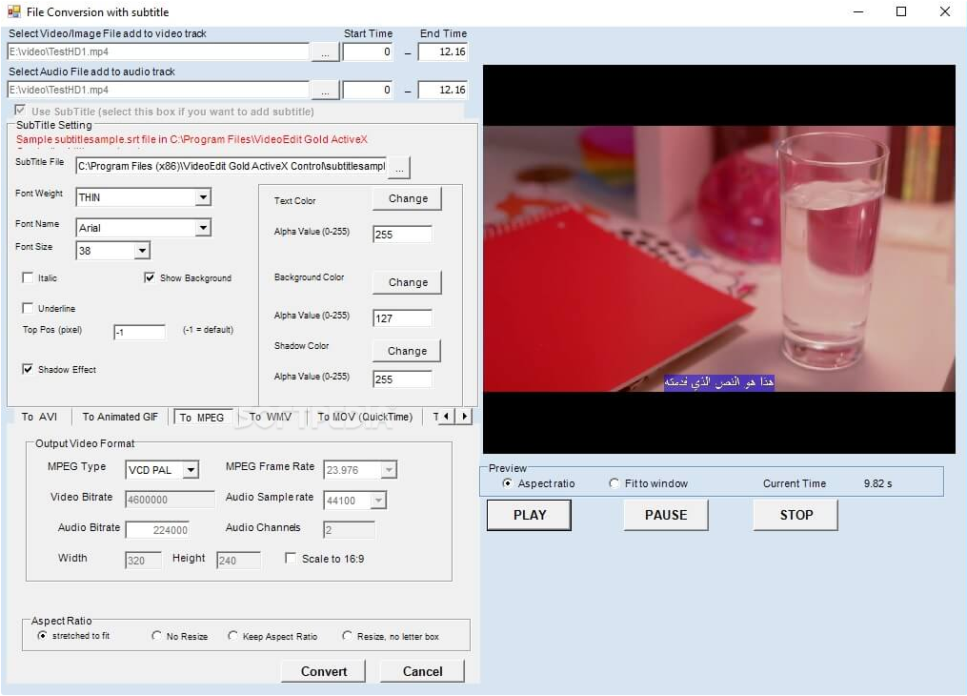Choose No Resize aspect ratio

156,636
